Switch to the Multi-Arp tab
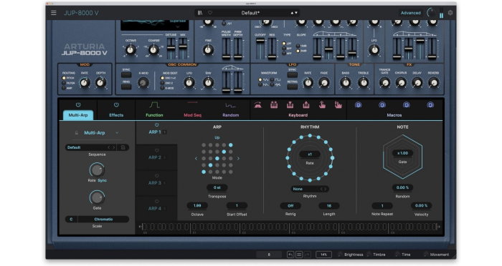This screenshot has height=266, width=502. [x=78, y=115]
